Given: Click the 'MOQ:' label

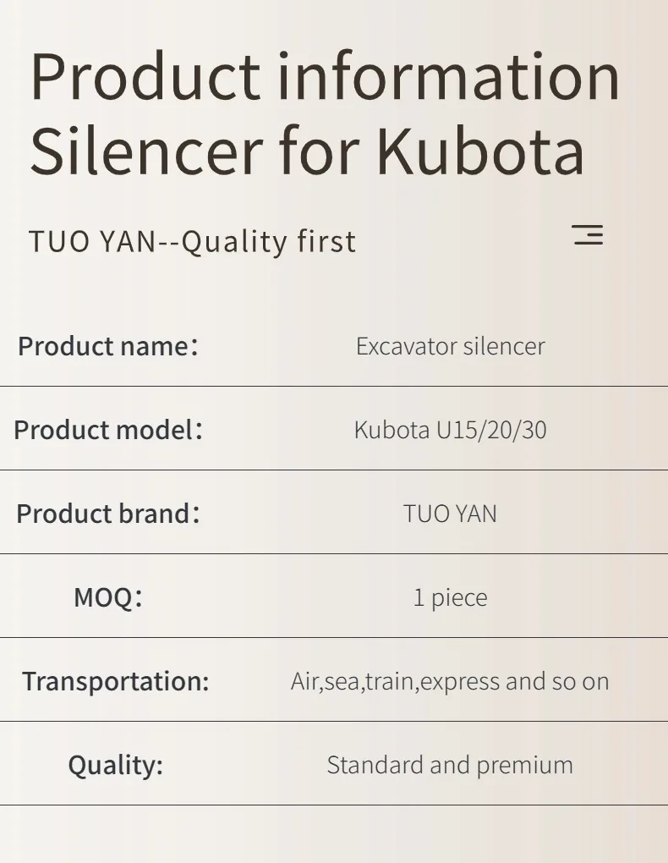Looking at the screenshot, I should [107, 597].
